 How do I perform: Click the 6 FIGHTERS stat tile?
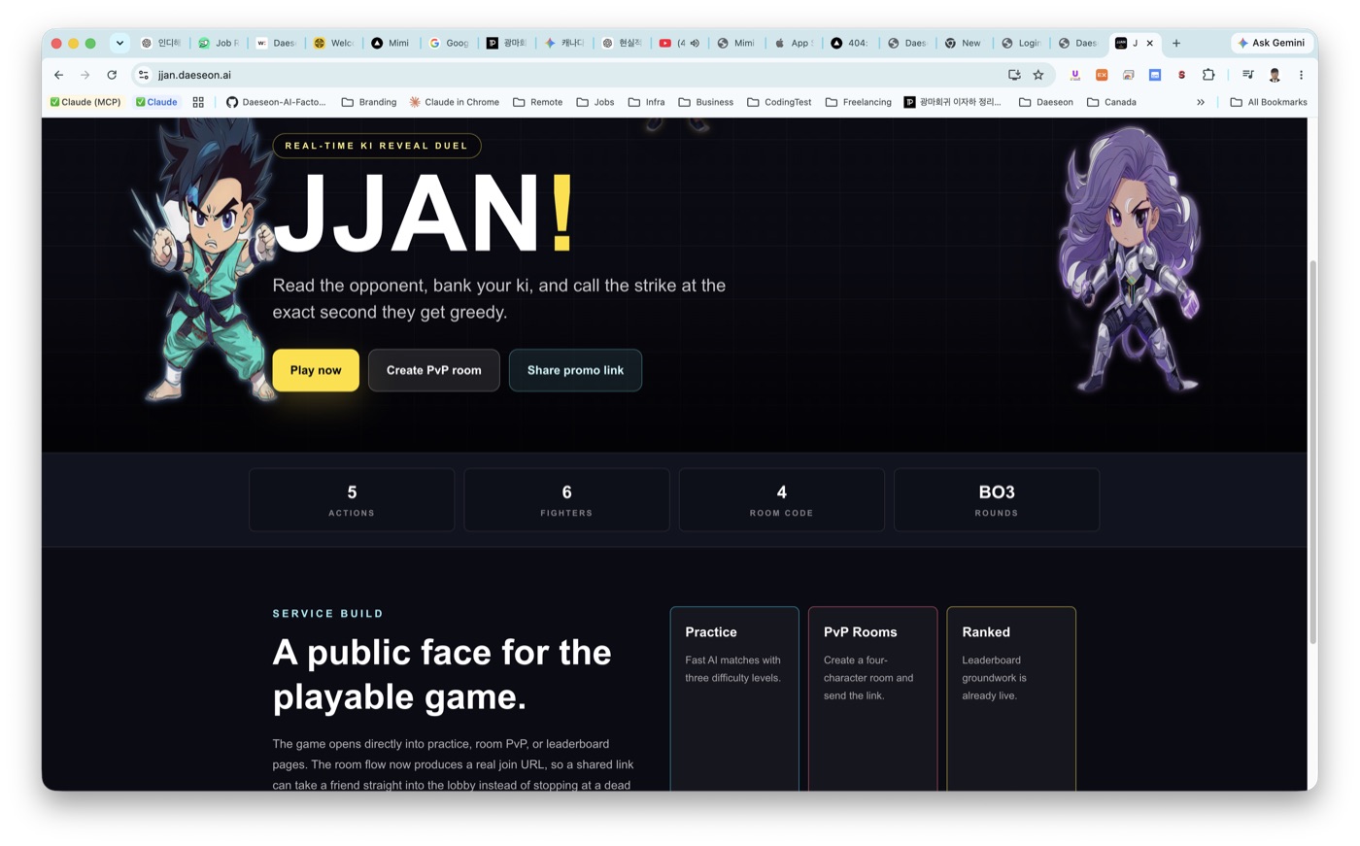click(566, 500)
